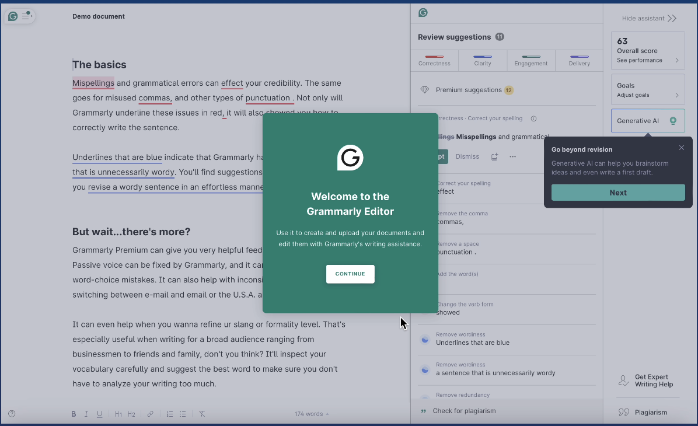This screenshot has height=426, width=698.
Task: Open the help question mark icon
Action: click(x=12, y=414)
